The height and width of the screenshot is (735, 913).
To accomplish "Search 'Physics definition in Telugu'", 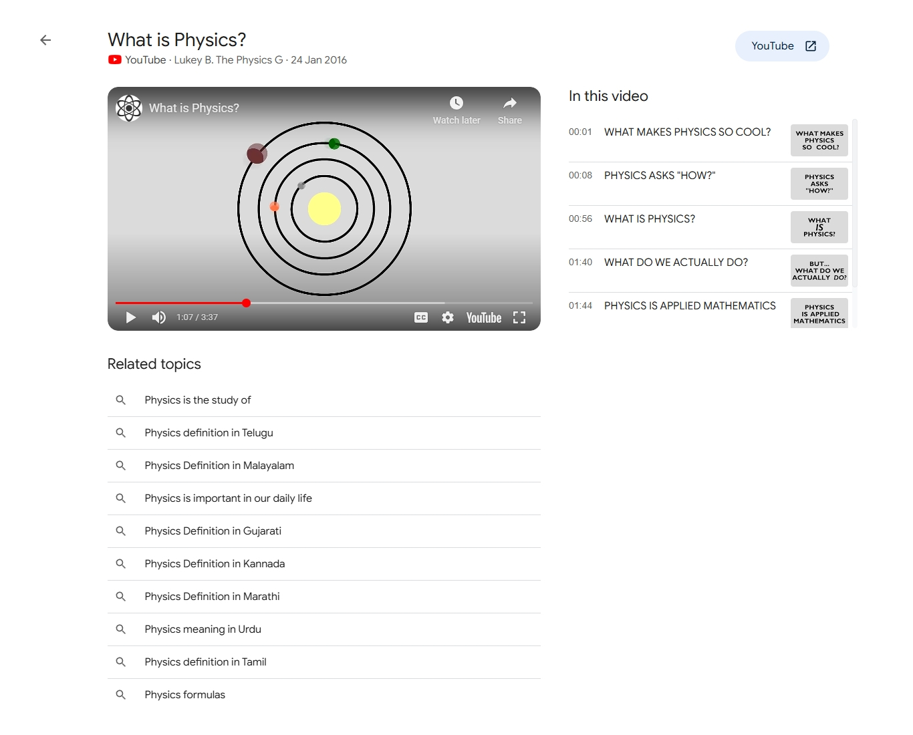I will tap(324, 433).
